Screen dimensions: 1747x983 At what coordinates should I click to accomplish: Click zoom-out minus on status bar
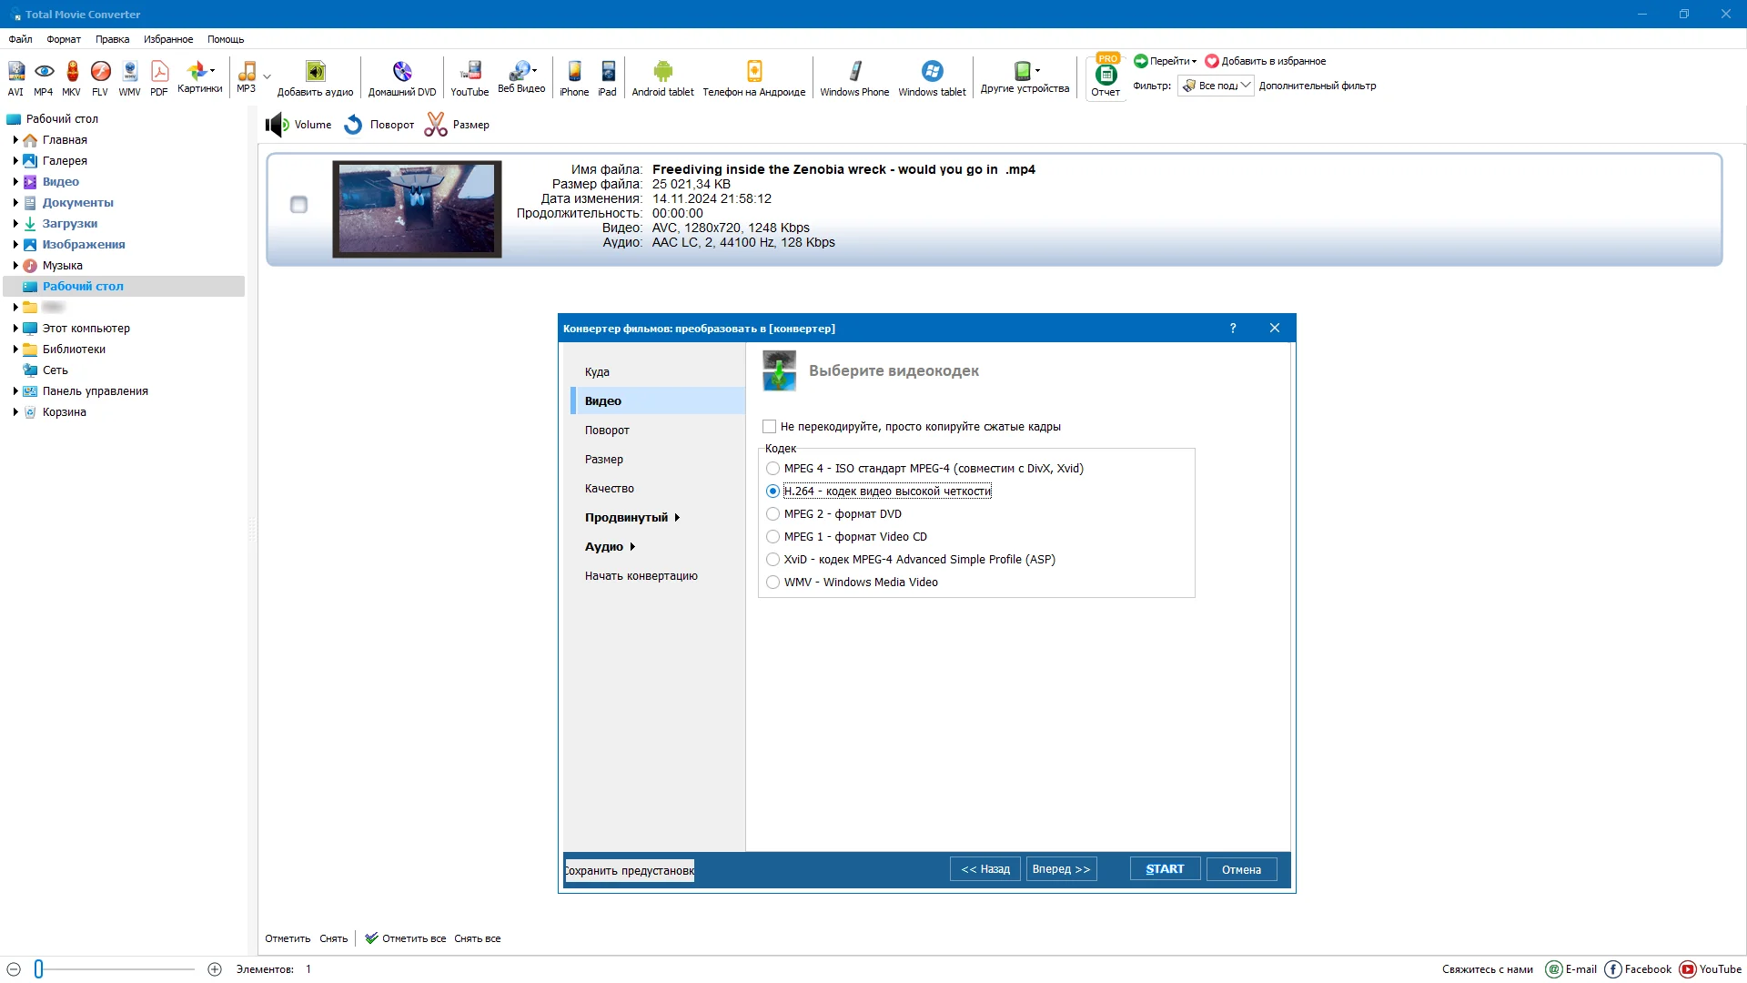pyautogui.click(x=14, y=969)
